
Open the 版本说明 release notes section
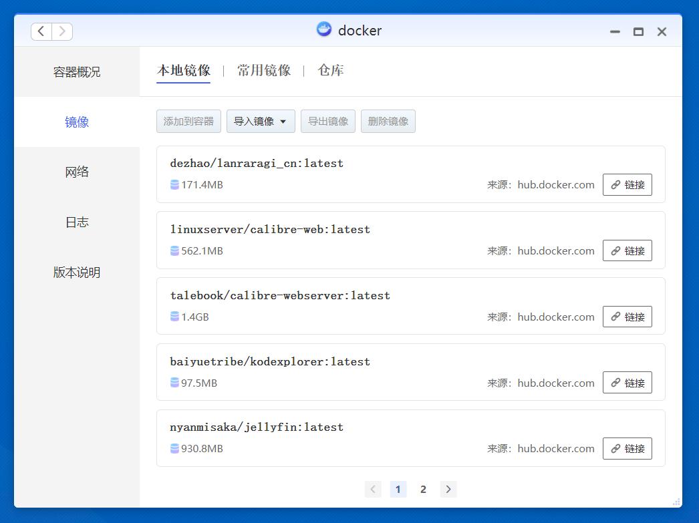(76, 273)
